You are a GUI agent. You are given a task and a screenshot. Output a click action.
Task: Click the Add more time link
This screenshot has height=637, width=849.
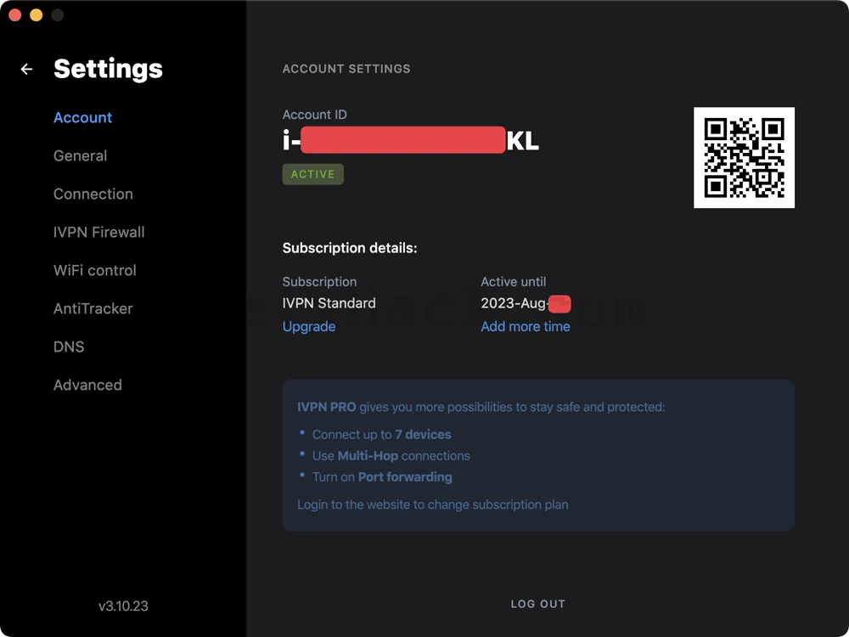point(526,326)
